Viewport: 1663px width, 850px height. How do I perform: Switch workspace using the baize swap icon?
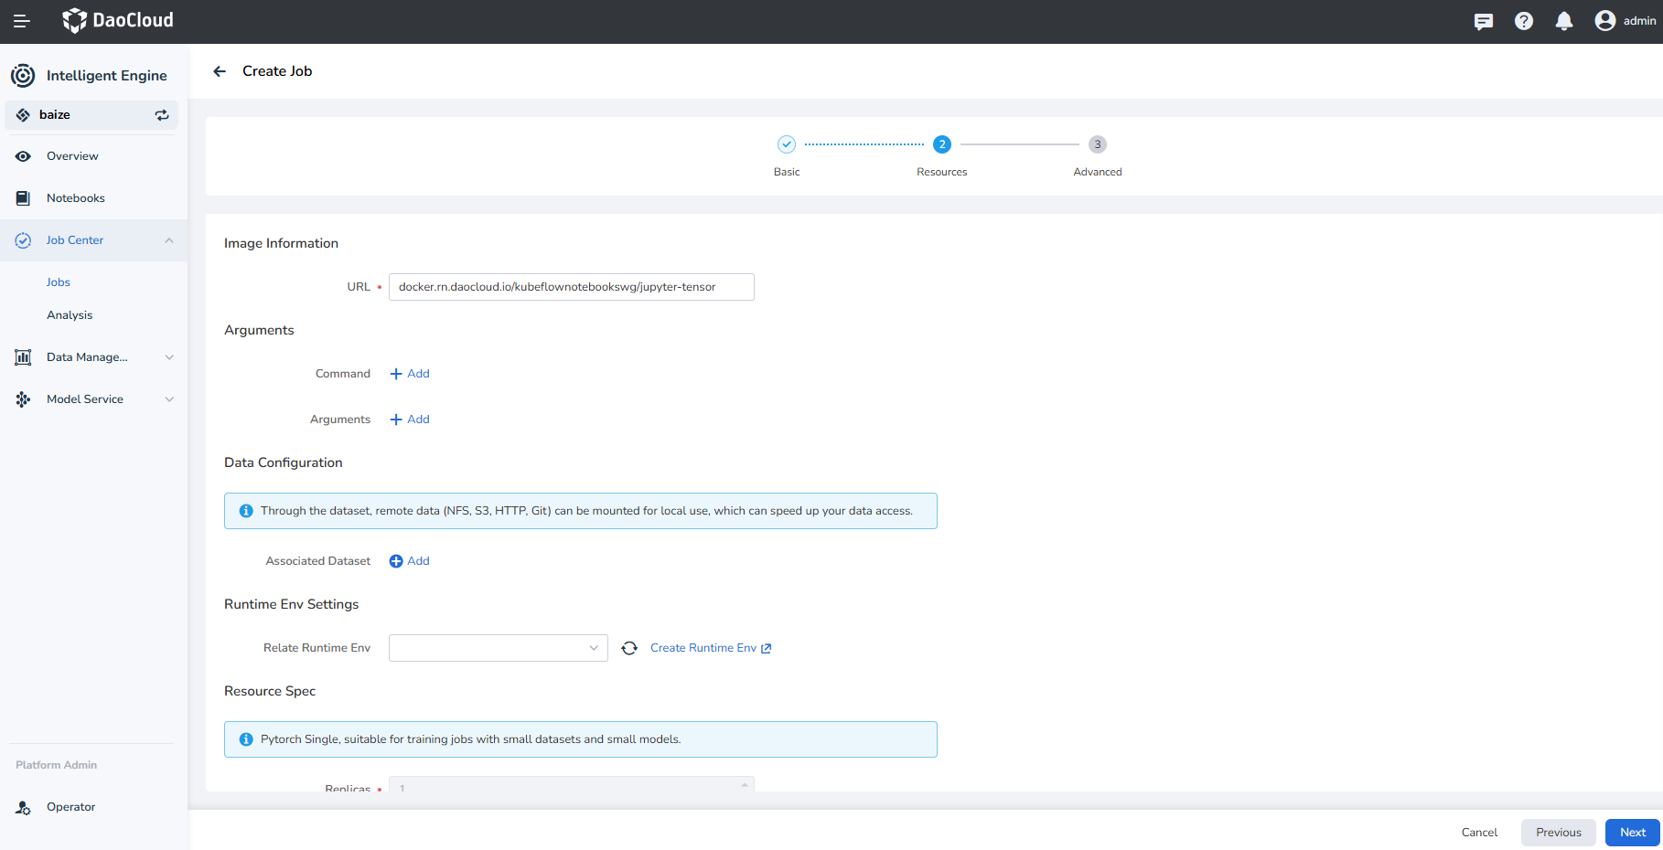[x=162, y=114]
